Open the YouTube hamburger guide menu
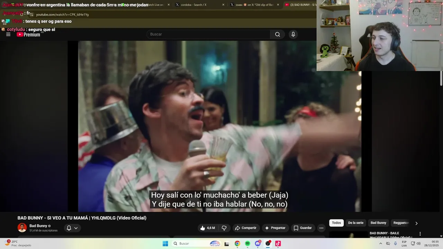The image size is (443, 249). point(8,34)
